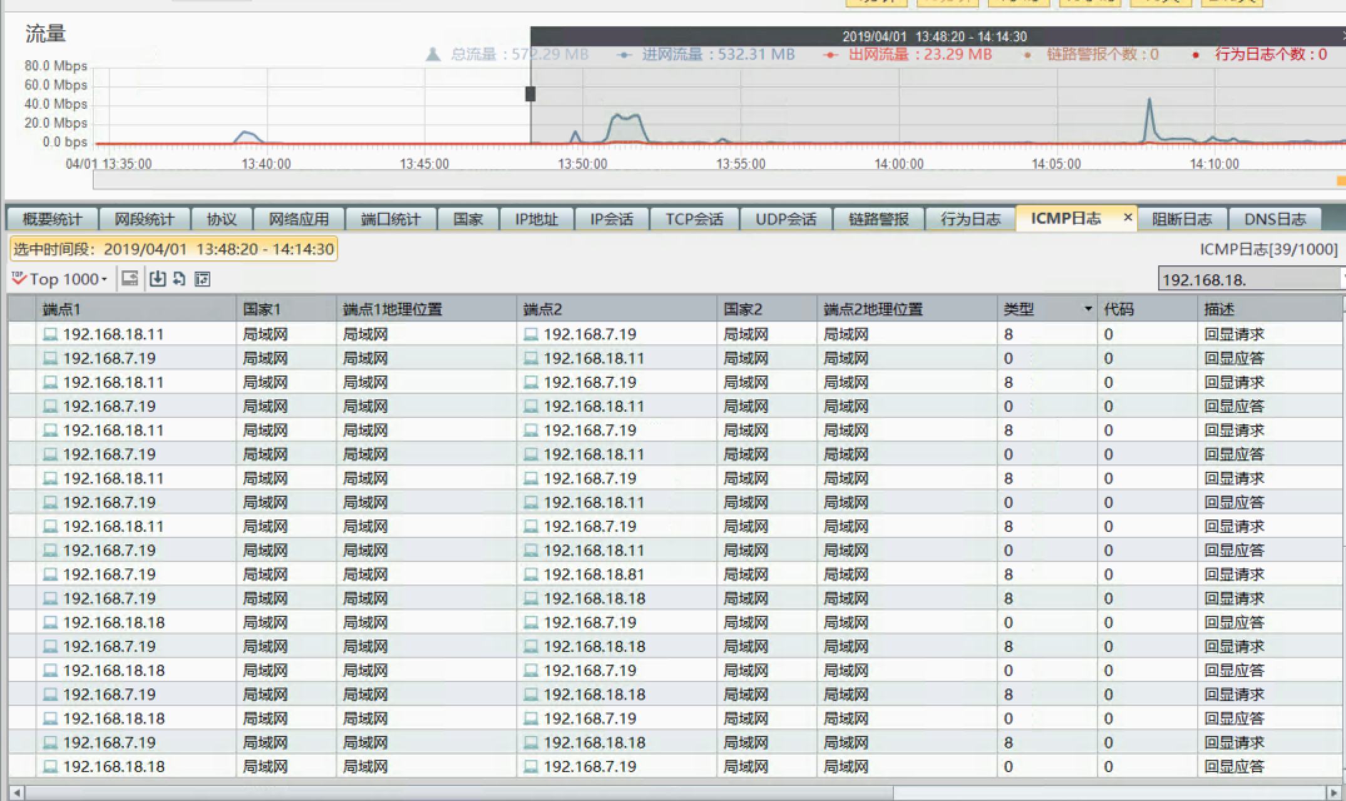The width and height of the screenshot is (1346, 801).
Task: Click the refresh document icon in toolbar
Action: (x=180, y=279)
